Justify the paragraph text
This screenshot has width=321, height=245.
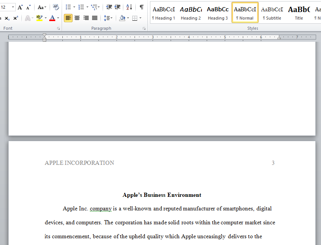coord(95,18)
